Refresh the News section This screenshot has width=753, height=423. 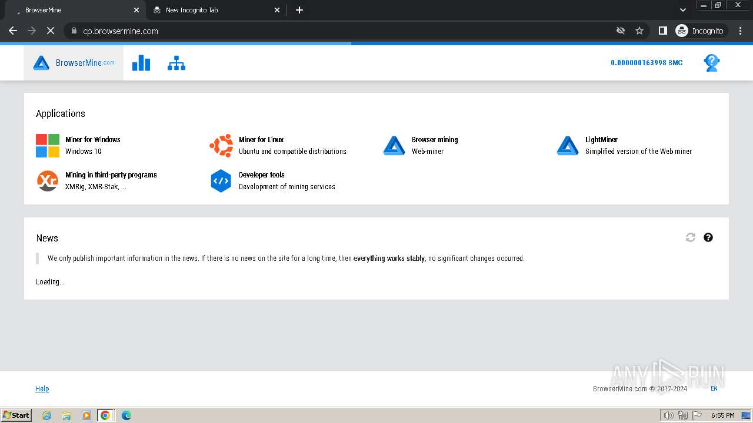pos(691,237)
